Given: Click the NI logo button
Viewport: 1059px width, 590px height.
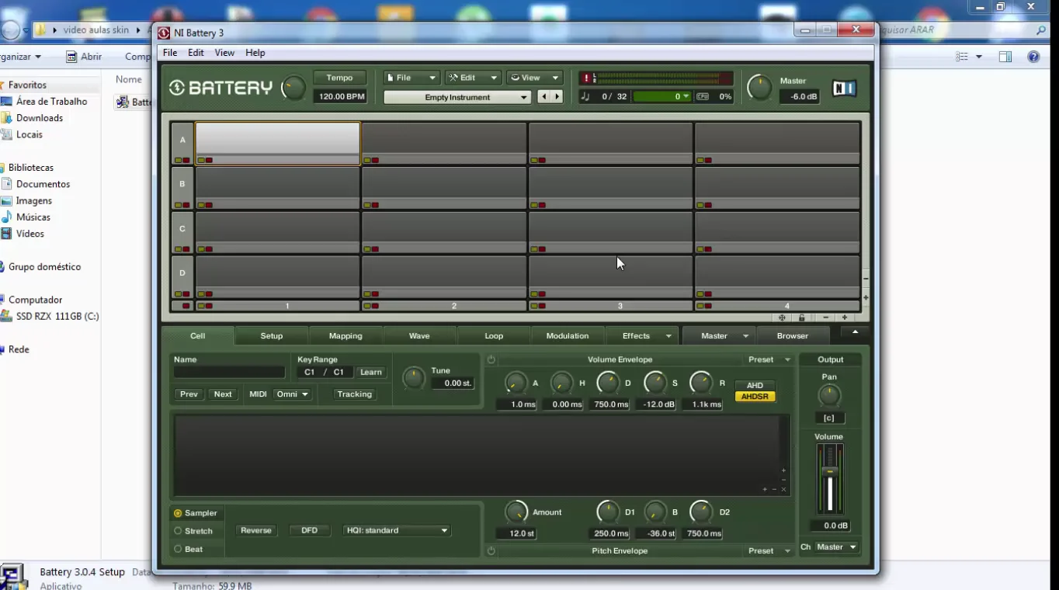Looking at the screenshot, I should (844, 88).
